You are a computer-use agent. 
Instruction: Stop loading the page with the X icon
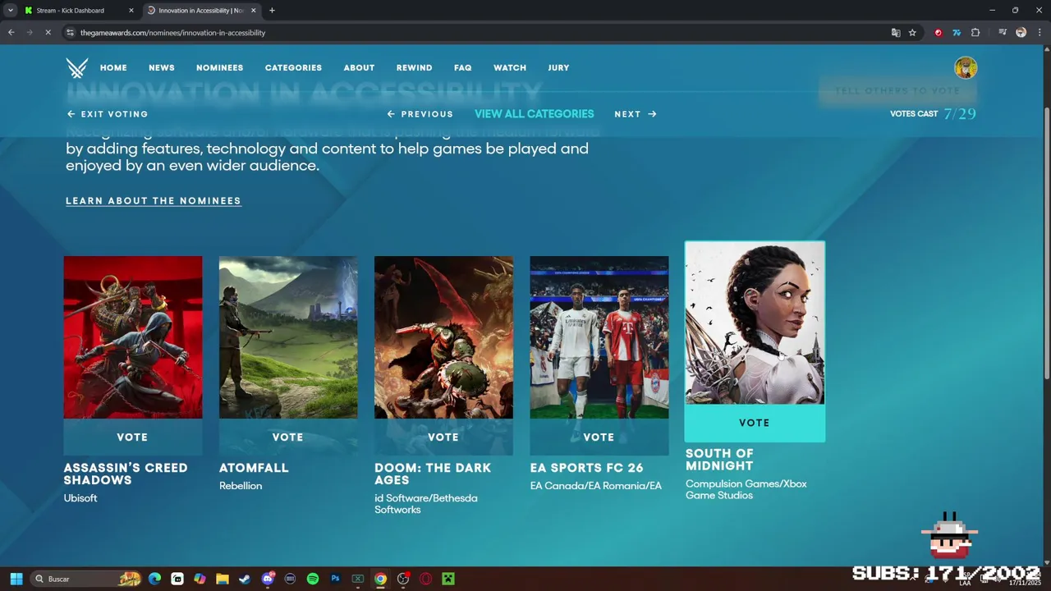click(x=48, y=33)
